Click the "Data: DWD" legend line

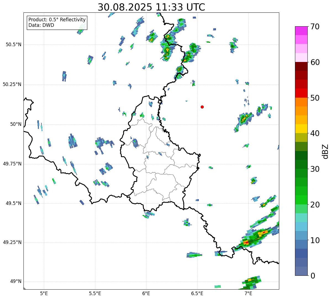41,25
